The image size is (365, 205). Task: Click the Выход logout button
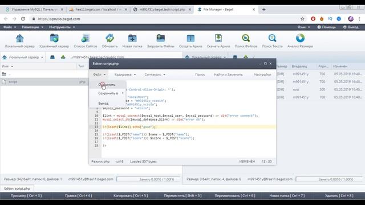pos(351,27)
